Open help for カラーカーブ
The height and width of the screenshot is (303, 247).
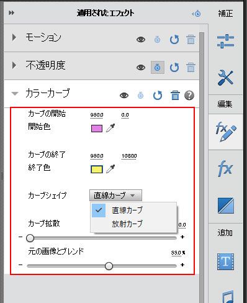click(189, 96)
